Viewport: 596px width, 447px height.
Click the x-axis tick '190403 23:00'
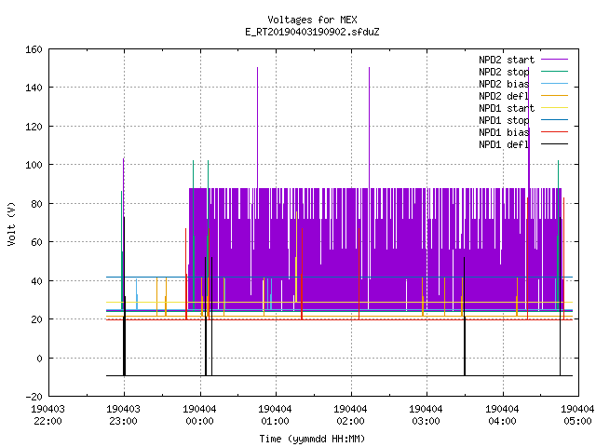tap(124, 415)
